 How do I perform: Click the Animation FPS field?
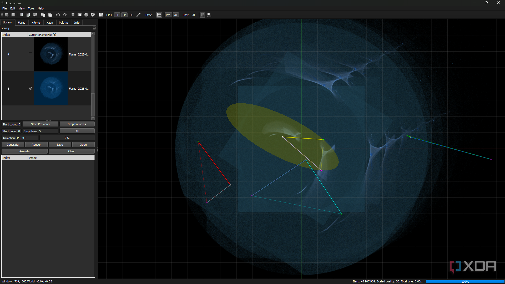(x=20, y=138)
